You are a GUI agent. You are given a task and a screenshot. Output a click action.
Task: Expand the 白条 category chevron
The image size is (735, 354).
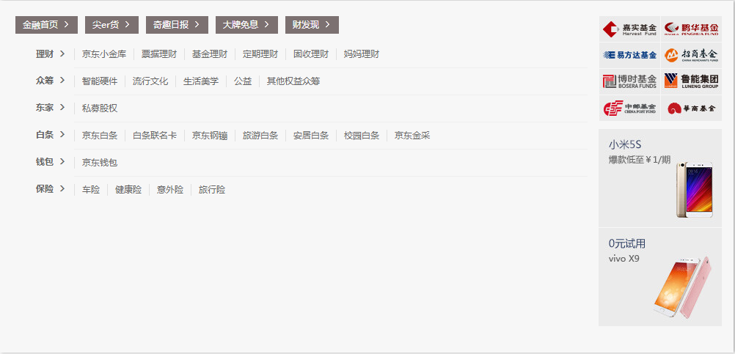[x=62, y=135]
